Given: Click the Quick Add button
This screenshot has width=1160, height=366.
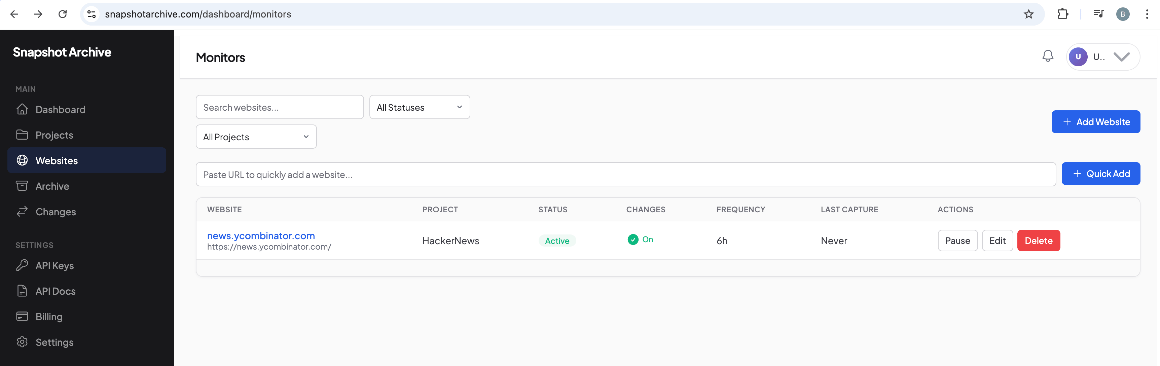Looking at the screenshot, I should pos(1100,173).
